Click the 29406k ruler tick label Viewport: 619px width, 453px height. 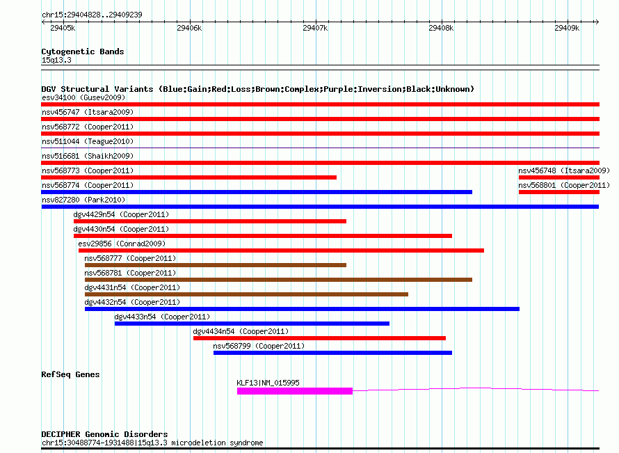[x=189, y=28]
